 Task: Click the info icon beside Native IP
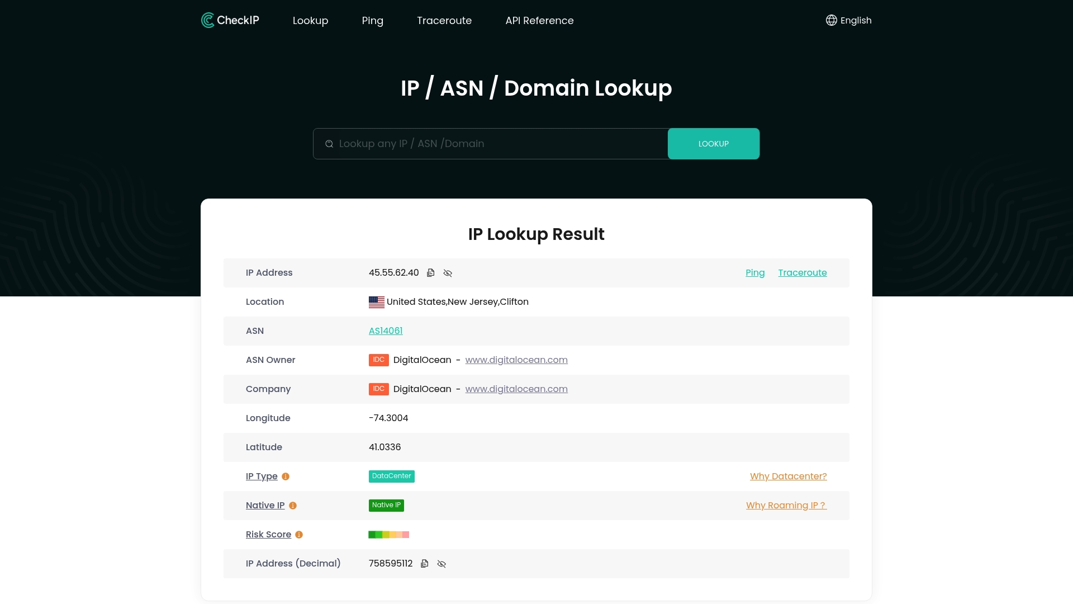coord(293,506)
